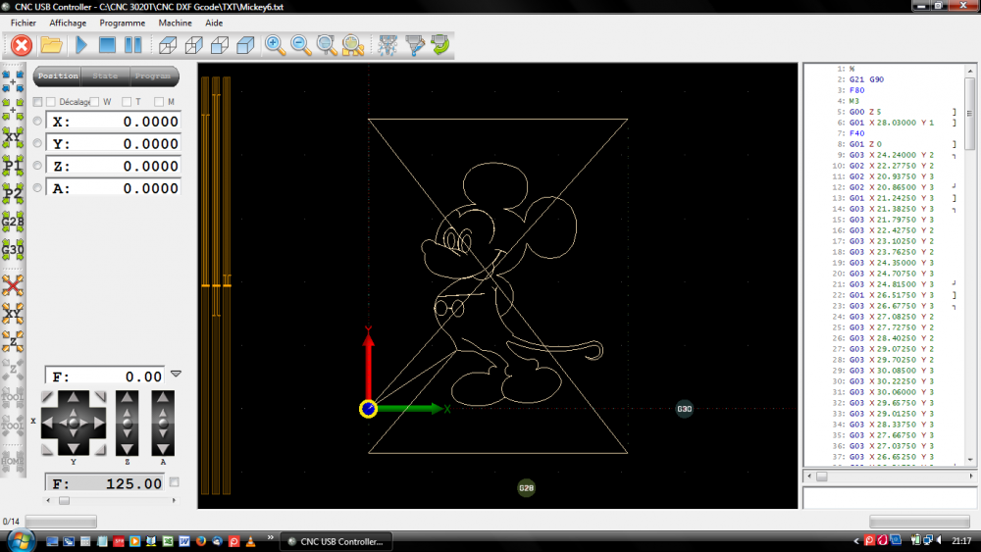Click the zoom out magnifier

(x=301, y=45)
